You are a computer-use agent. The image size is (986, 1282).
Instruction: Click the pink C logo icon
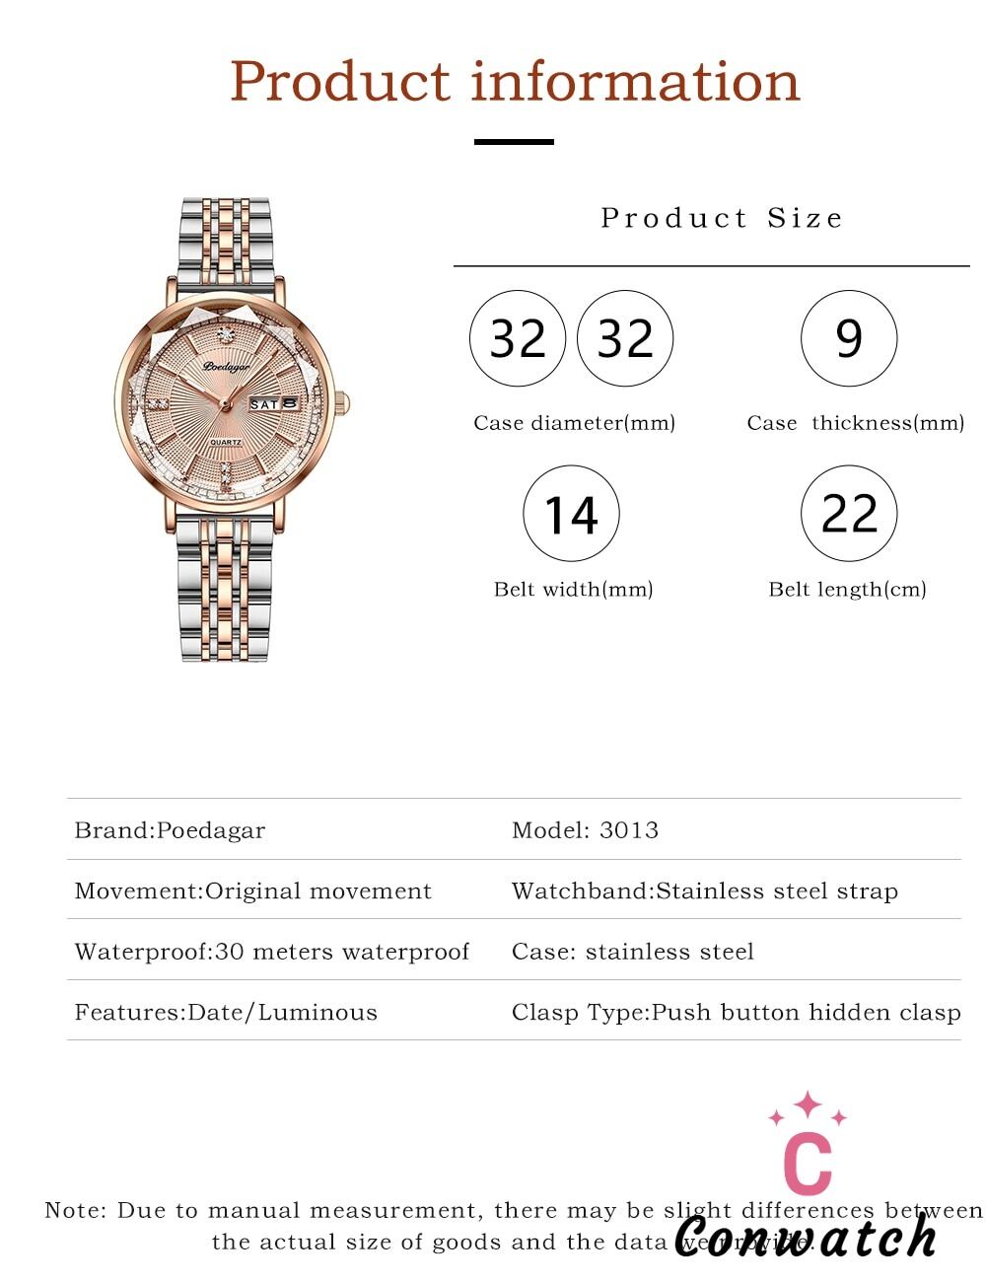808,1164
